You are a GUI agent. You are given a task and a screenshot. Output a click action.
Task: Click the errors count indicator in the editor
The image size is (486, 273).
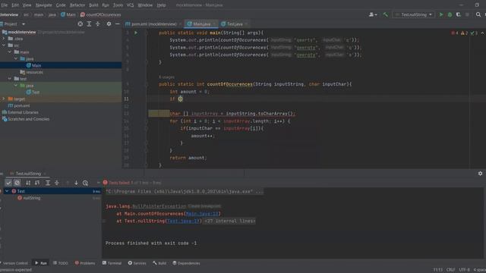pos(455,33)
